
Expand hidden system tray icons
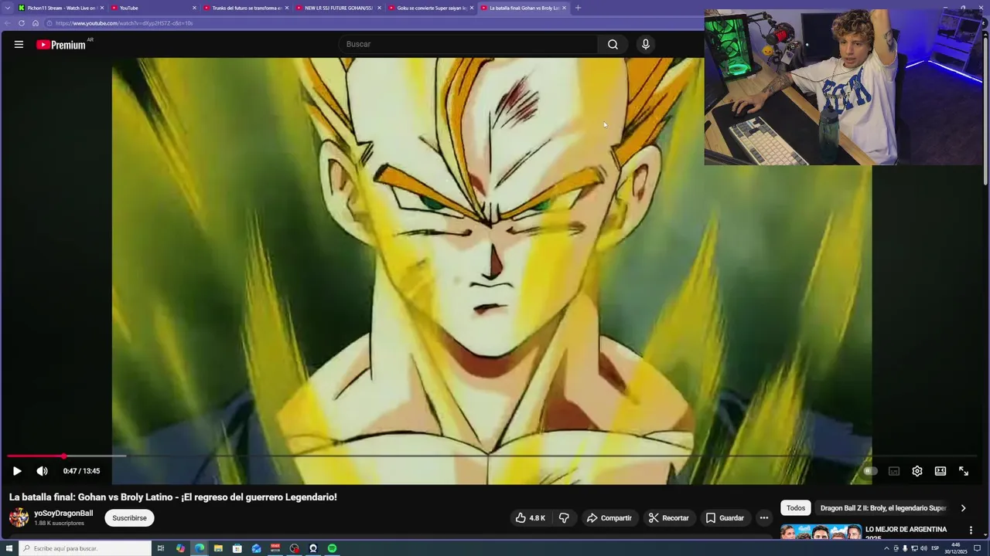coord(887,548)
